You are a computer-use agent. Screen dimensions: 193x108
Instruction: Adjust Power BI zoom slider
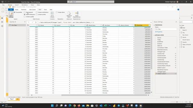pyautogui.click(x=177, y=102)
